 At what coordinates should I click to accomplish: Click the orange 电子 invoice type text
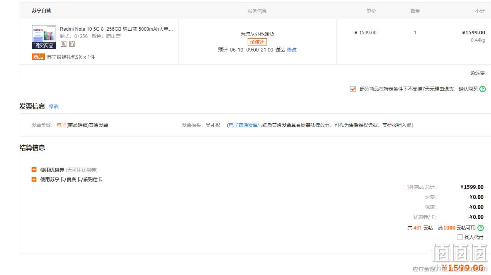point(61,125)
